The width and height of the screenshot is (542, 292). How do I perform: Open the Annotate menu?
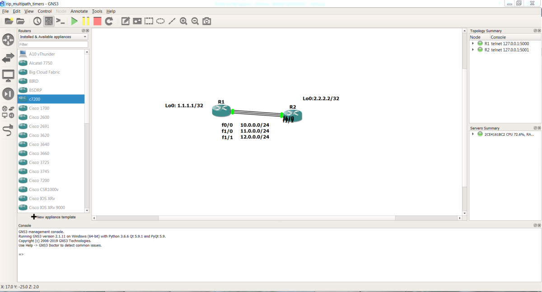79,11
